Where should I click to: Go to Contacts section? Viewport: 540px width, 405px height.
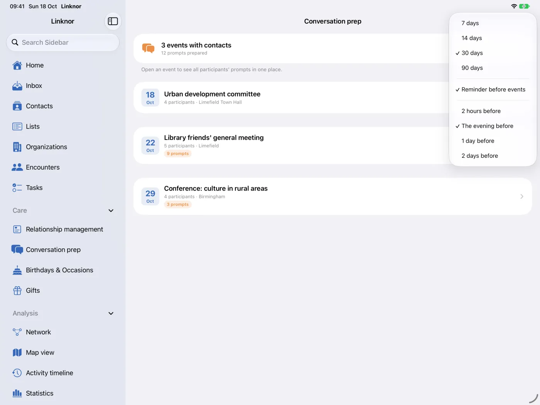pyautogui.click(x=63, y=106)
